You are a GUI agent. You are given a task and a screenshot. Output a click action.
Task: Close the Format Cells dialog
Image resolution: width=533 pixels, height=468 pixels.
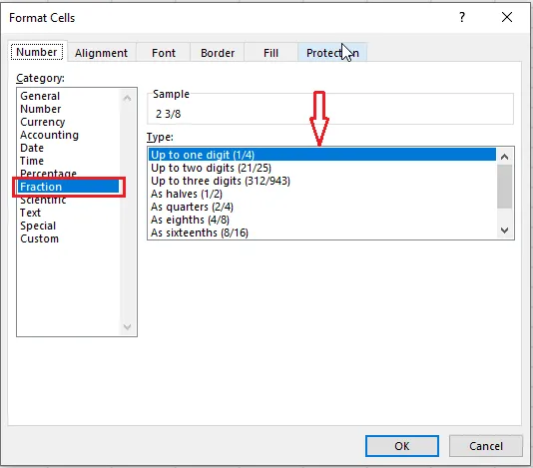507,17
